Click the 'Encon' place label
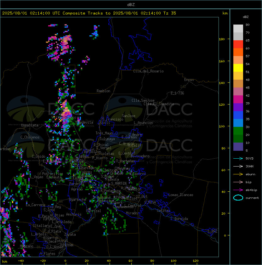Screen dimensions: 262x265 point(189,80)
